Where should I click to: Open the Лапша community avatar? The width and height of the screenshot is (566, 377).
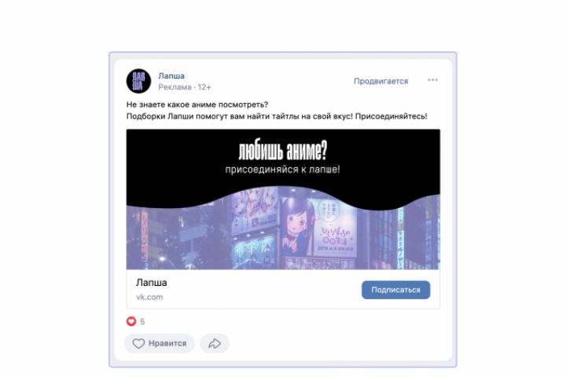[x=138, y=81]
